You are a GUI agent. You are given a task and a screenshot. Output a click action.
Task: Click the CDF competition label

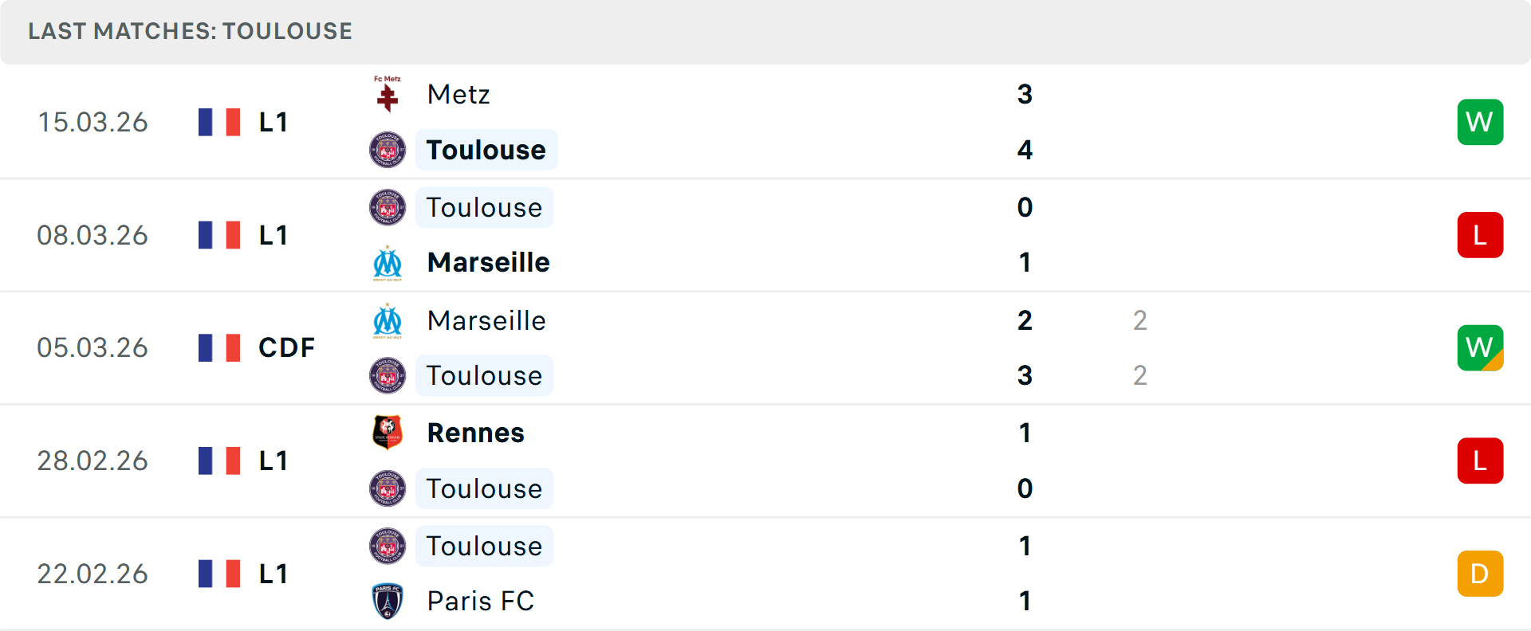286,347
